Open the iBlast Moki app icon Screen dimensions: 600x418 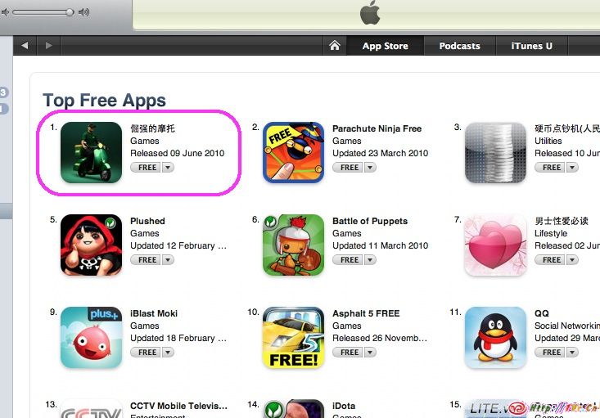click(91, 337)
